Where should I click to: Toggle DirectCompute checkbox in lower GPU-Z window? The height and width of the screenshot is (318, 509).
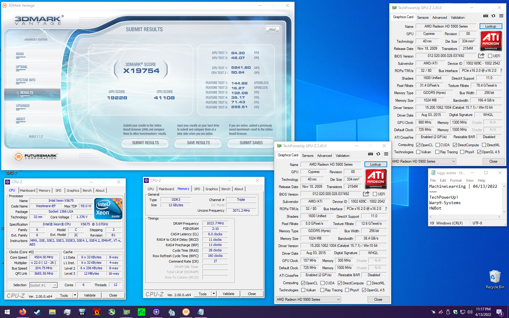tap(340, 283)
